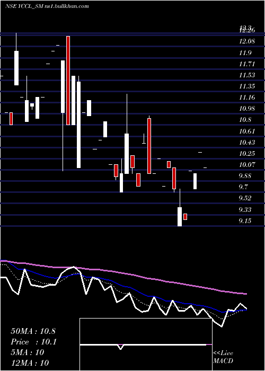Click the tallest red candlestick near 12.2
Screen dimensions: 265x371
(x=68, y=81)
